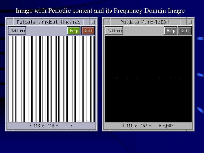Click the status readout '( 113 x 119 = 1 )'

click(51, 126)
